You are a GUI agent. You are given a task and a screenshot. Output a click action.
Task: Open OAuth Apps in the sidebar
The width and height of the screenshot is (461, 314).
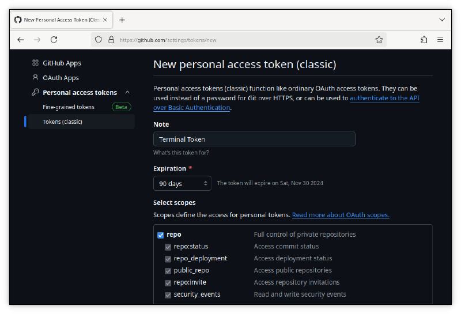point(61,78)
